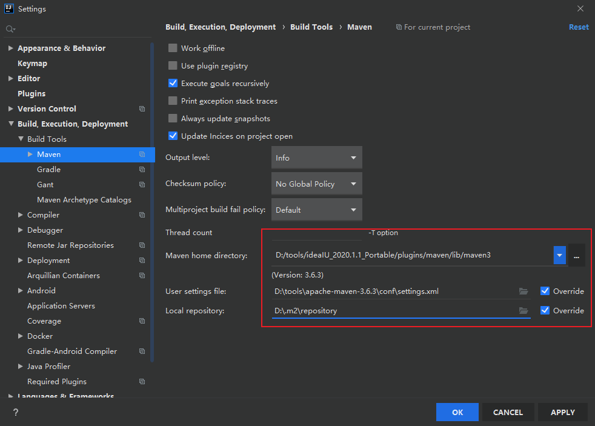This screenshot has height=426, width=595.
Task: Enable the Use plugin registry checkbox
Action: 173,65
